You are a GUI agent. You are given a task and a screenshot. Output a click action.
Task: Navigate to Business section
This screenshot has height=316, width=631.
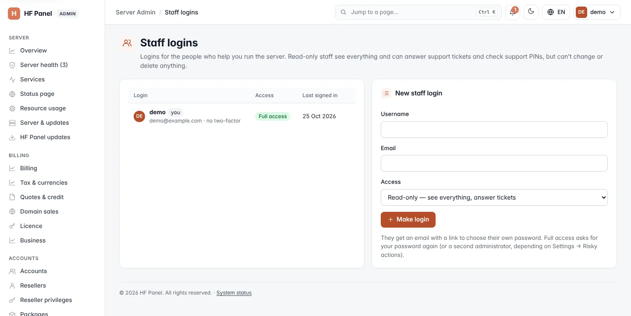pyautogui.click(x=33, y=240)
